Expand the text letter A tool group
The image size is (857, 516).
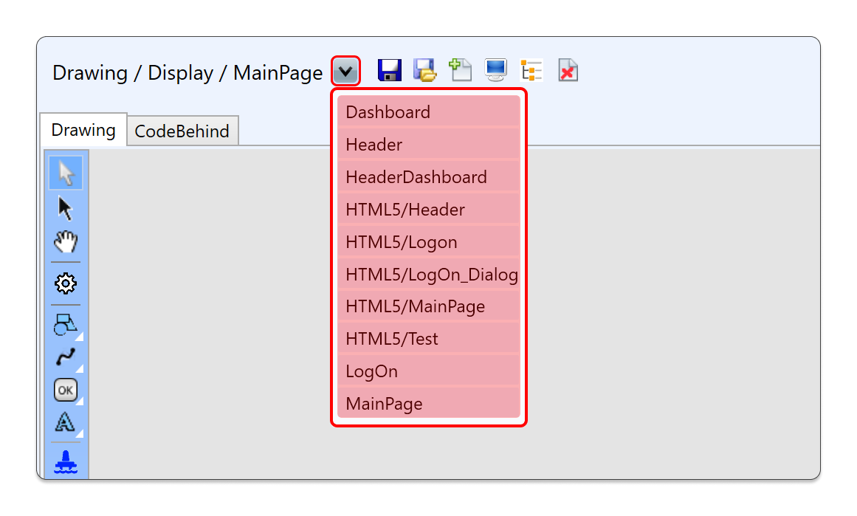(x=66, y=423)
